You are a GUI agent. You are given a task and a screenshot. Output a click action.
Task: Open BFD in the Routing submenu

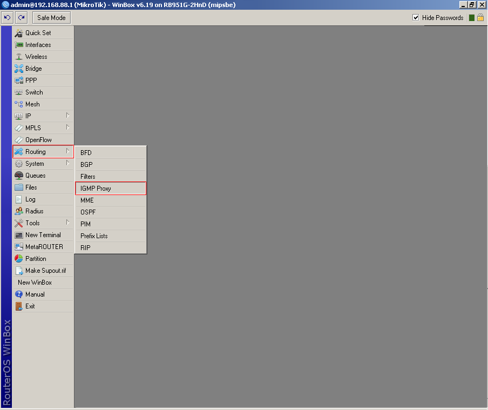[x=111, y=153]
